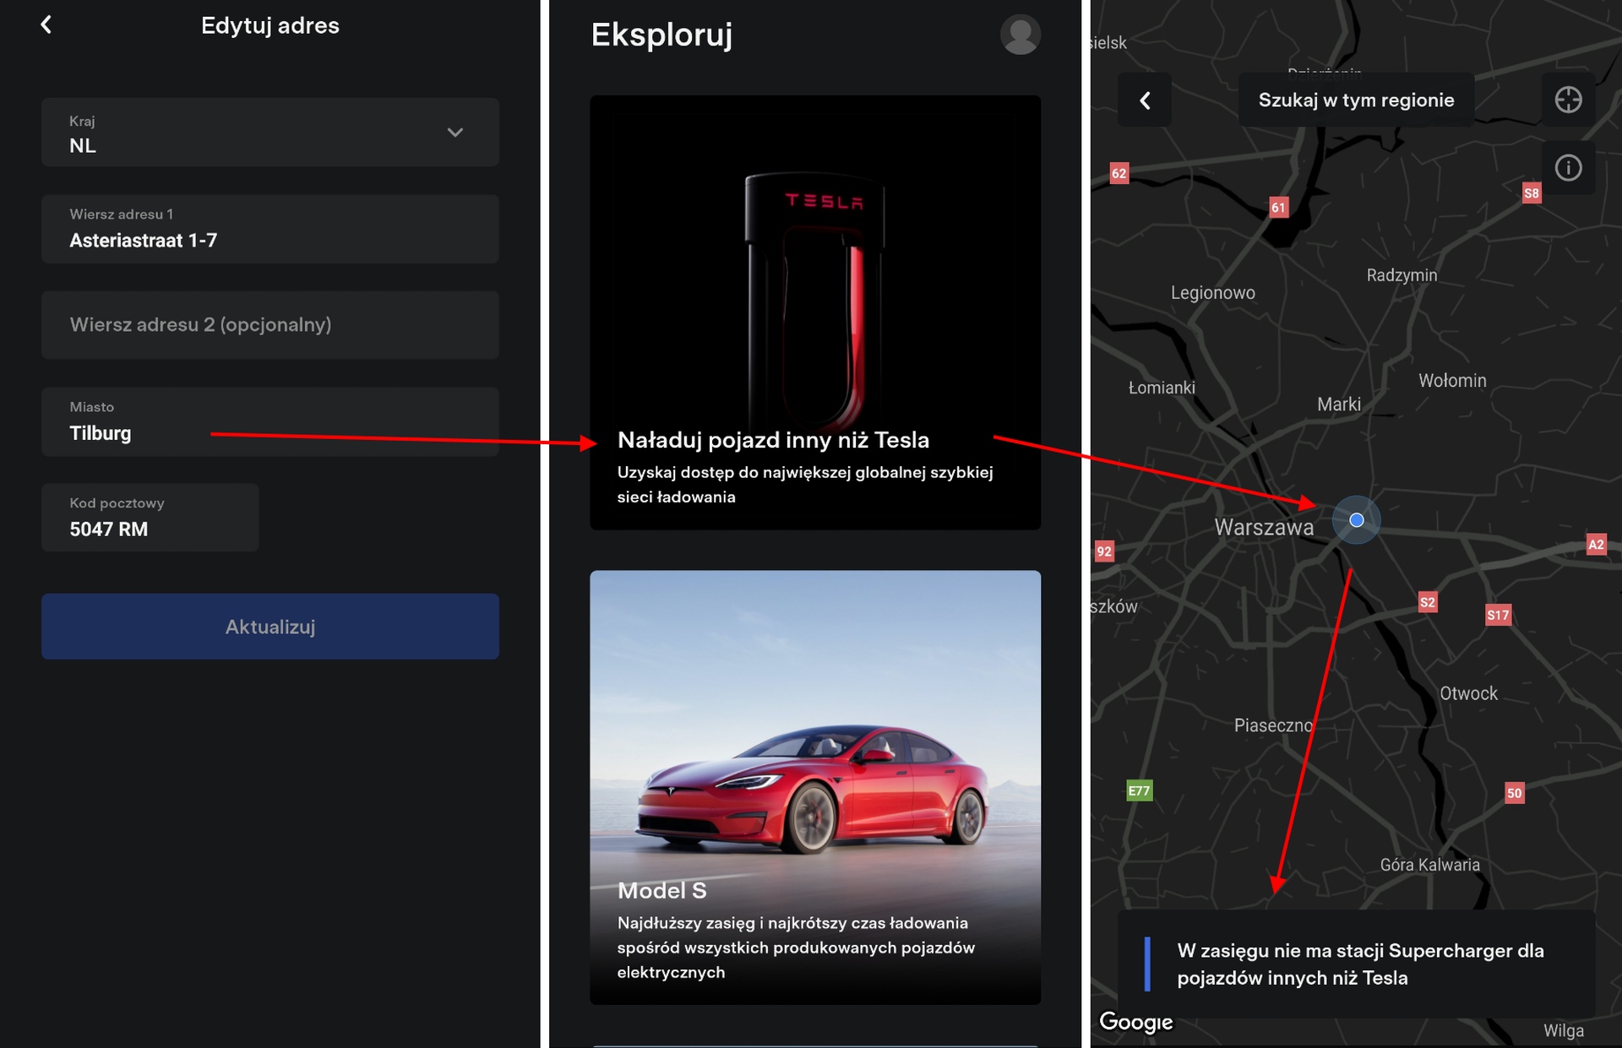Go back from the map screen
1622x1048 pixels.
click(1145, 100)
